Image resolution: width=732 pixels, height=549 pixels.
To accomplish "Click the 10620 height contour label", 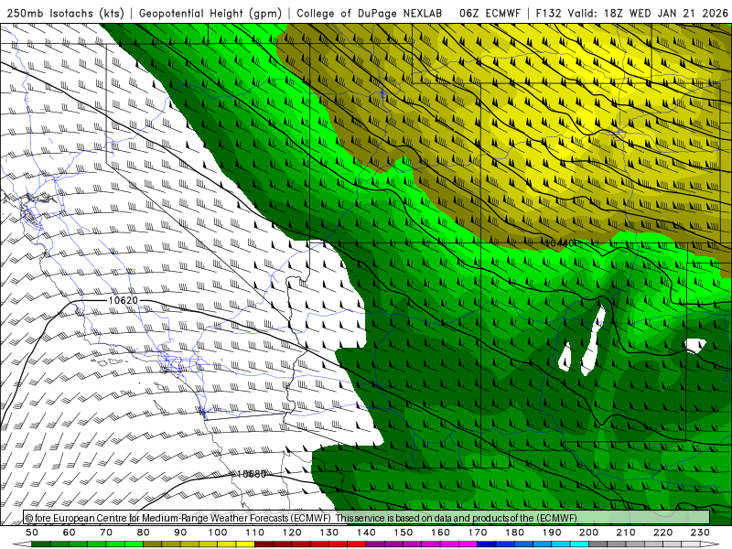I will point(124,300).
